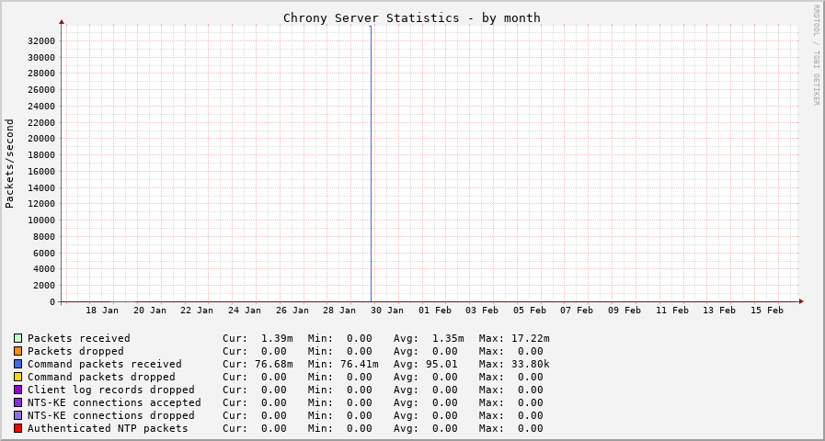This screenshot has width=825, height=441.
Task: Click the orange Packets dropped swatch
Action: tap(17, 351)
